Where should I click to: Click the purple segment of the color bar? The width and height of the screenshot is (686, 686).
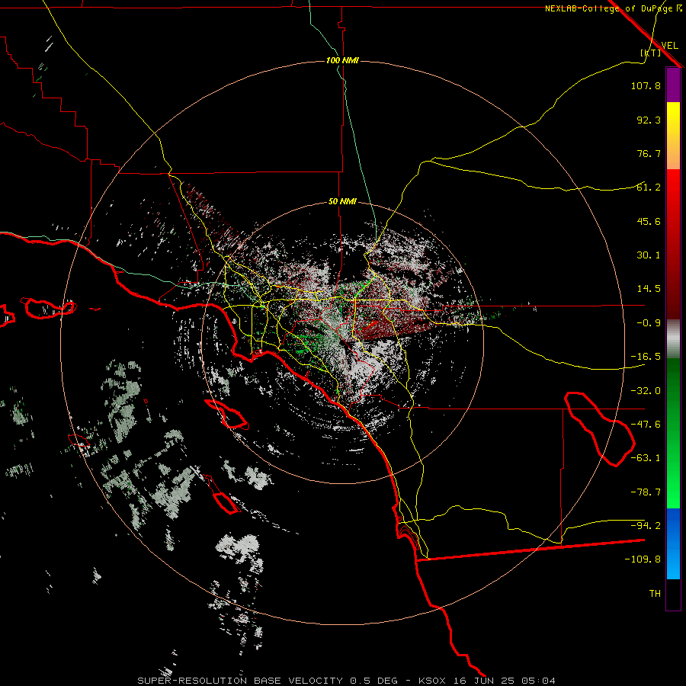(x=673, y=85)
